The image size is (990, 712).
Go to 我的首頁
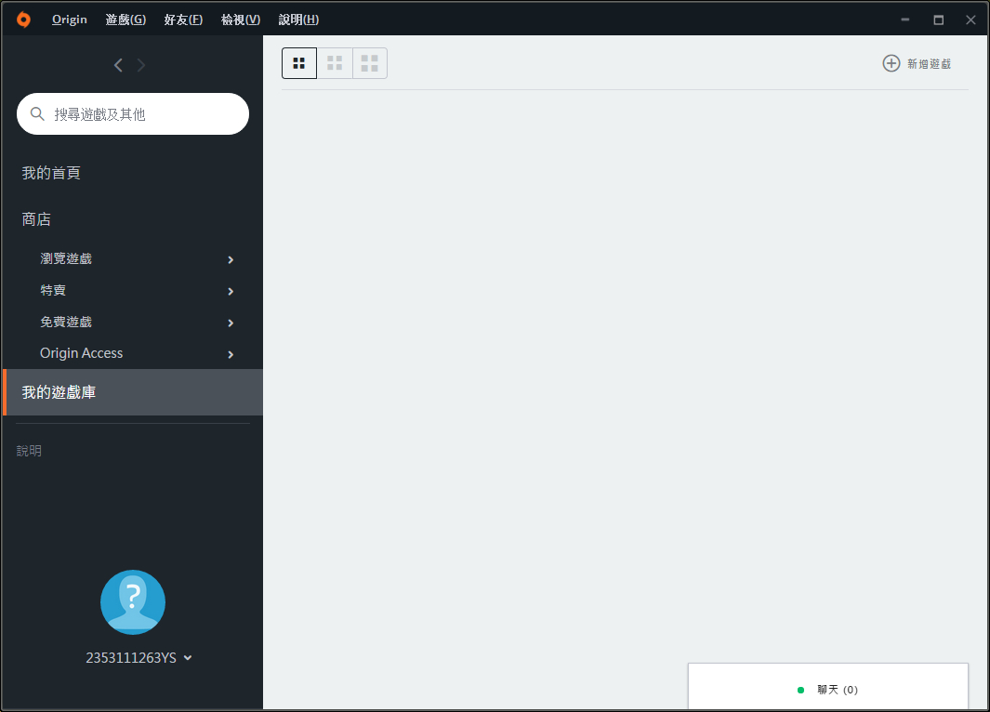(51, 173)
